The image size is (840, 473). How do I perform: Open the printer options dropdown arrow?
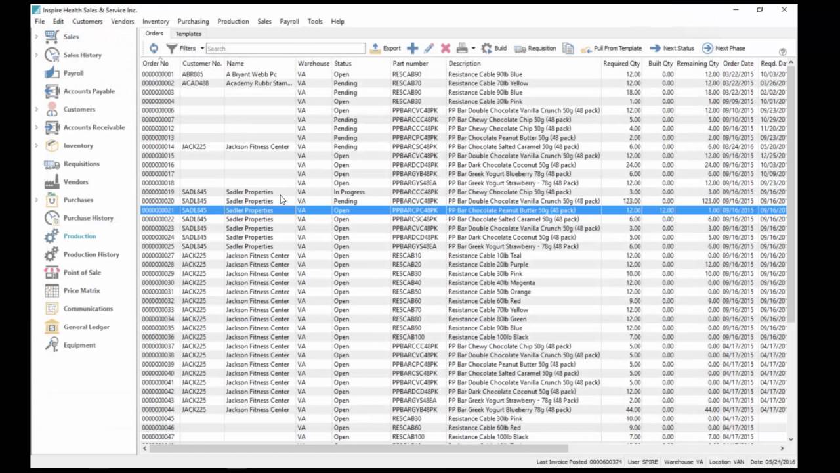(x=473, y=49)
